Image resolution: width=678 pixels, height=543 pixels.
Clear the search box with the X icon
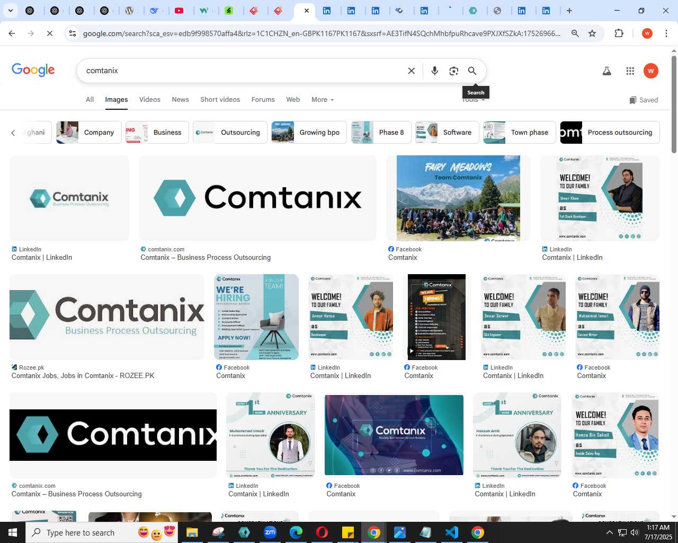[411, 71]
